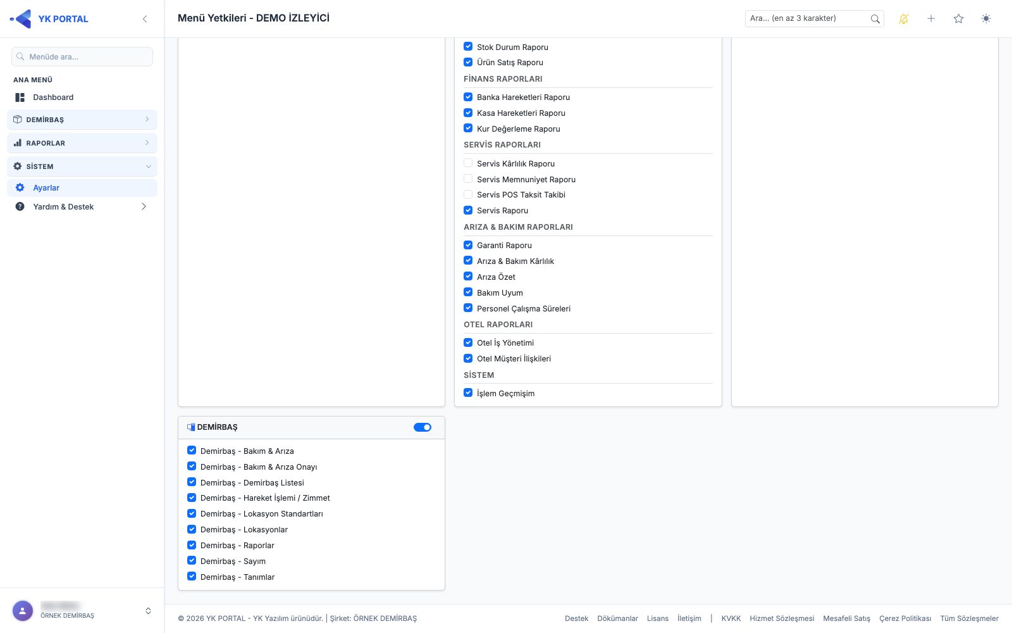This screenshot has height=633, width=1012.
Task: Focus the 'Menüde ara...' sidebar search field
Action: [82, 57]
